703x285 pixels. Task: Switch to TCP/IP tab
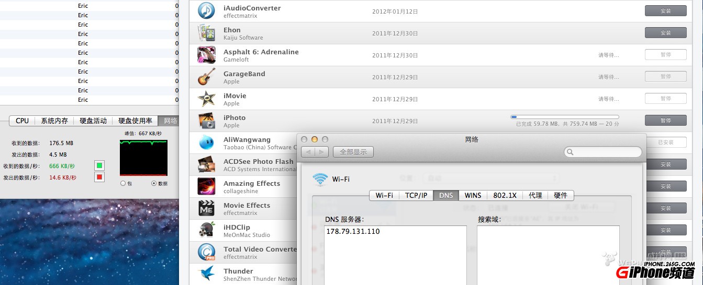(x=416, y=195)
